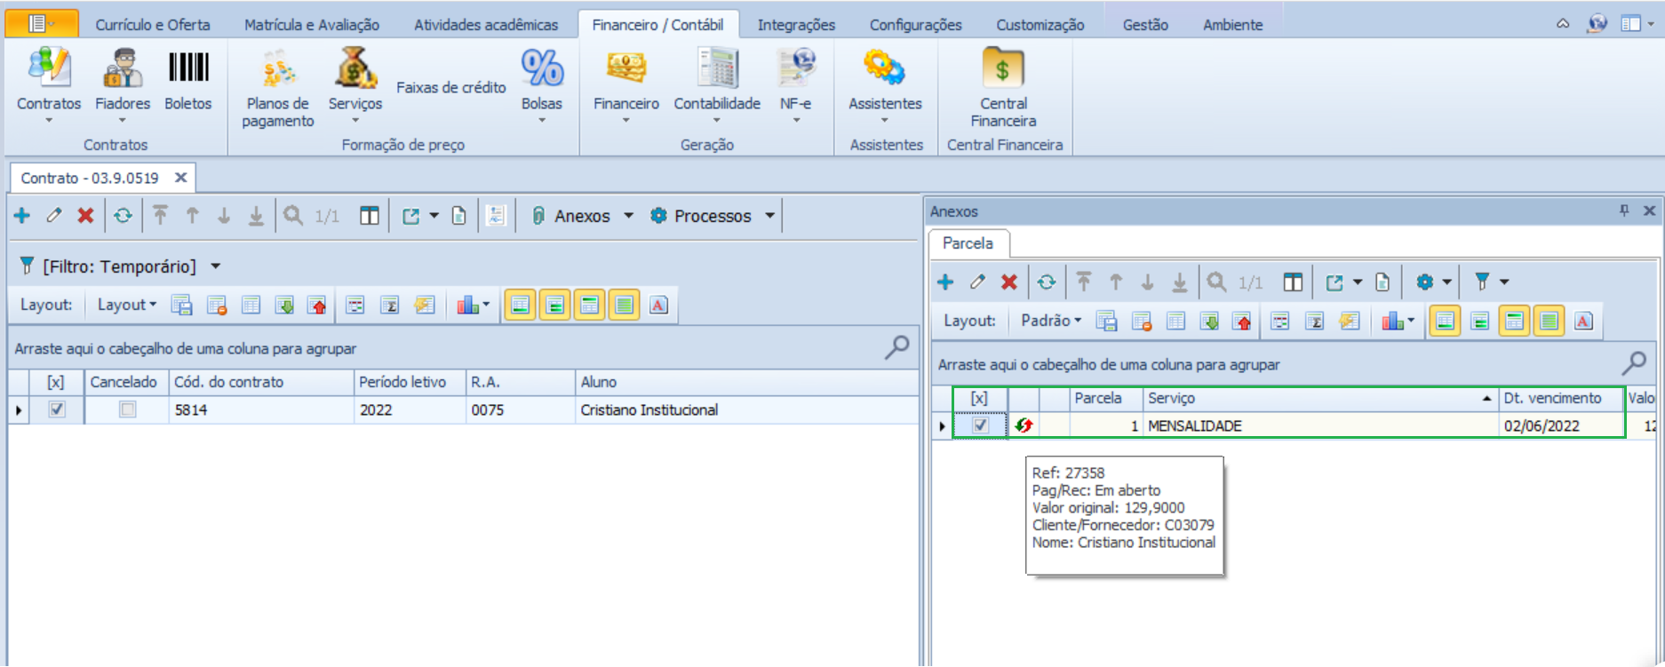This screenshot has width=1665, height=667.
Task: Click the Bolsas percent icon
Action: (x=542, y=69)
